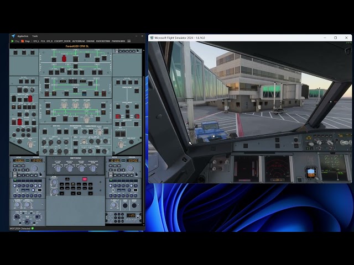Click the right air conditioning temperature knob

(87, 105)
